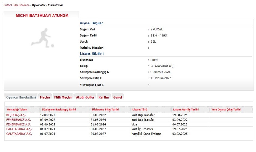Show the Milli Maçlar tab
Viewport: 256px width, 152px height.
pos(63,97)
